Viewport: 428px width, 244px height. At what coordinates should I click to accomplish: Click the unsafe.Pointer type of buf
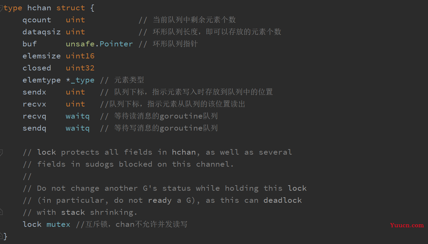99,44
